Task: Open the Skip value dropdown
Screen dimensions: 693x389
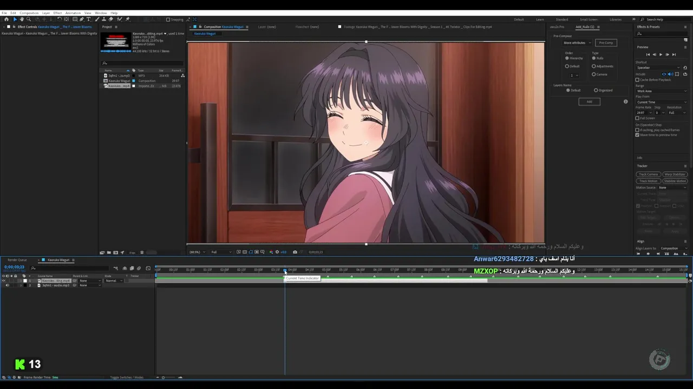Action: pos(659,112)
